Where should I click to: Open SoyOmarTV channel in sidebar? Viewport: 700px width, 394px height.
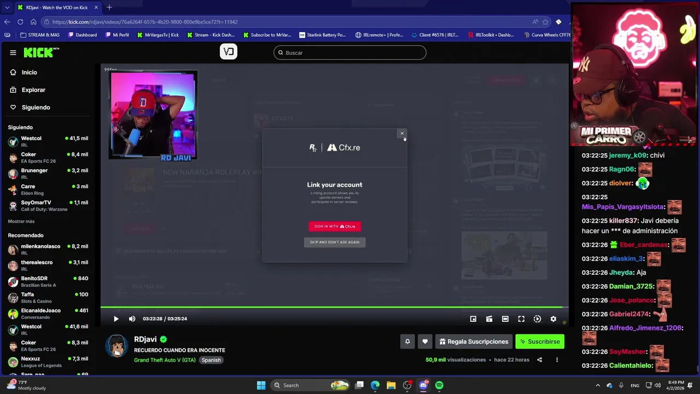48,206
